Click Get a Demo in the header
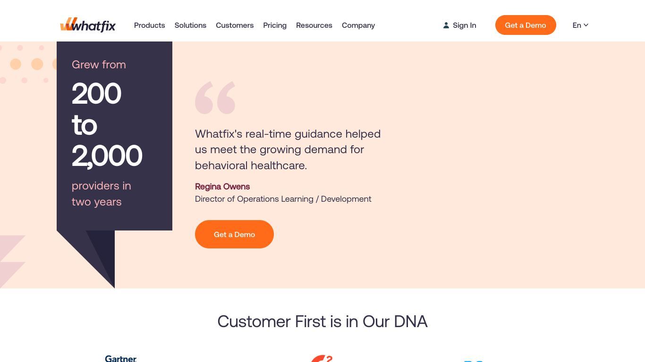 pos(526,25)
